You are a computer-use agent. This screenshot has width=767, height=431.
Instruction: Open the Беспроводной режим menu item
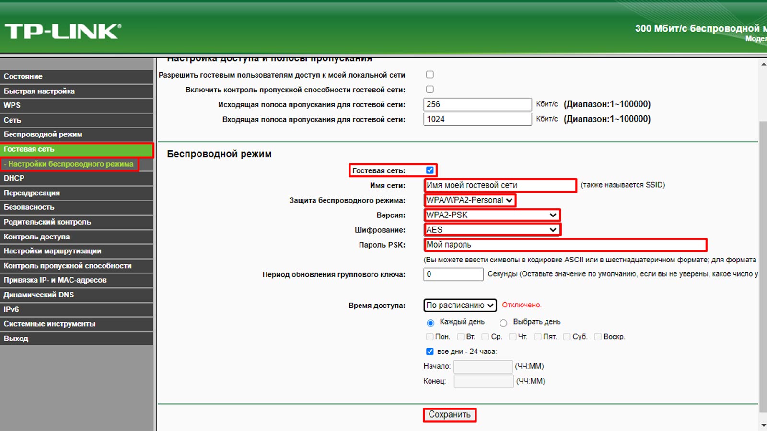[43, 135]
